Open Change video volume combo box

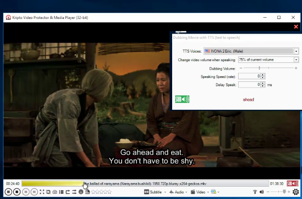coord(268,60)
